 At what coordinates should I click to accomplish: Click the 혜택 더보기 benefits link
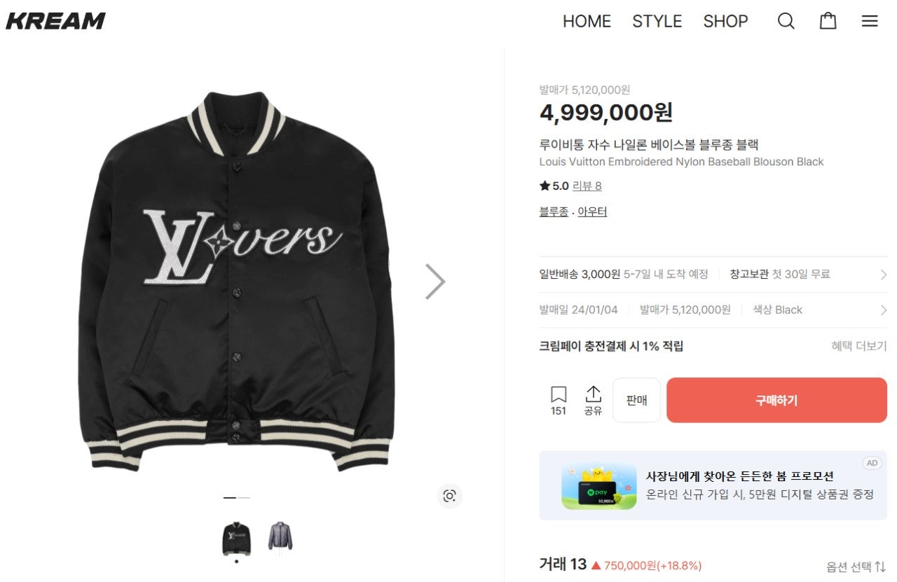click(x=859, y=346)
